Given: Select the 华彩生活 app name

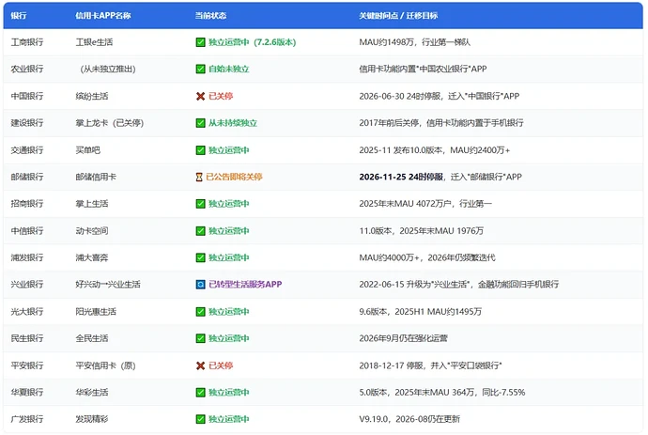Looking at the screenshot, I should pyautogui.click(x=92, y=393).
